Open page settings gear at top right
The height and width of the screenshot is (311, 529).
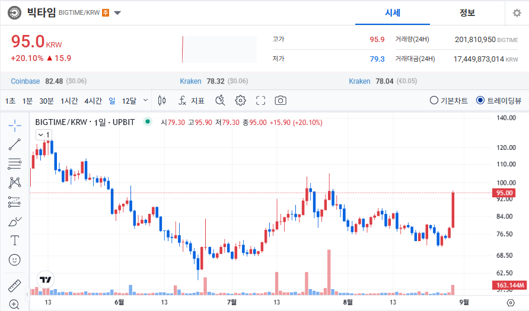[x=517, y=13]
